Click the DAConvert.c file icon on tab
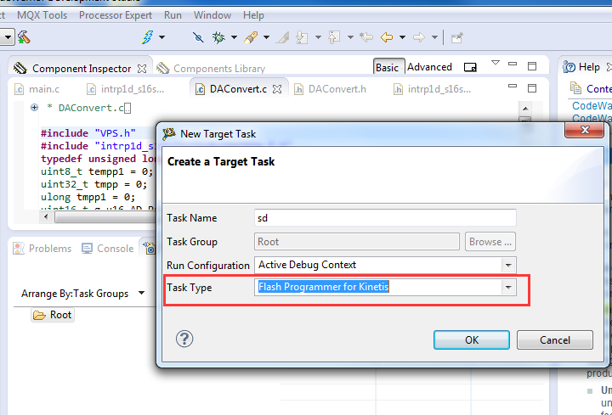Viewport: 612px width, 415px height. coord(200,89)
